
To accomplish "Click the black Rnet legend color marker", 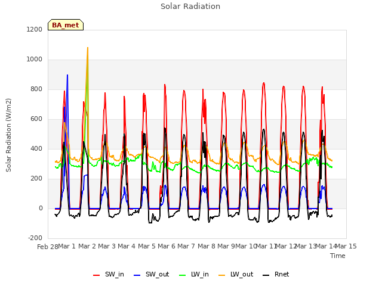I will [266, 275].
